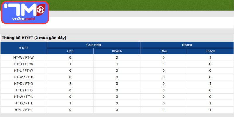The image size is (234, 117).
Task: Select 'Khách' header under Colombia
Action: [117, 51]
